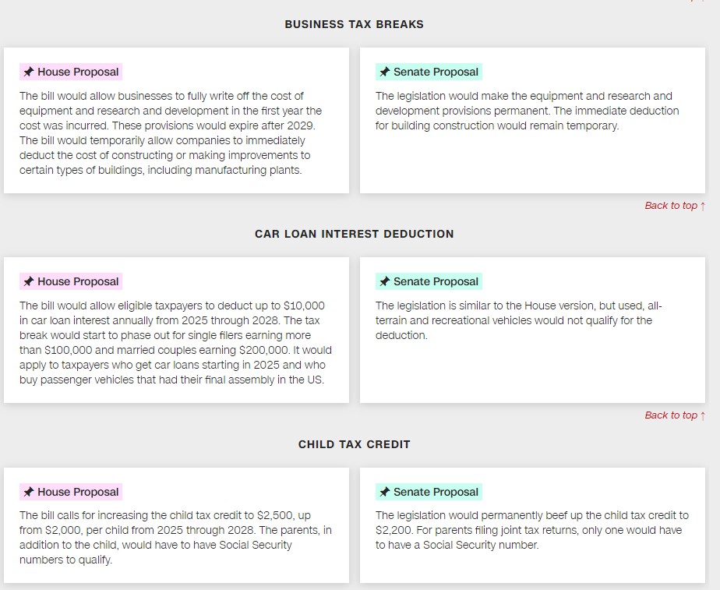Click pin icon on Car Loan House Proposal

29,282
